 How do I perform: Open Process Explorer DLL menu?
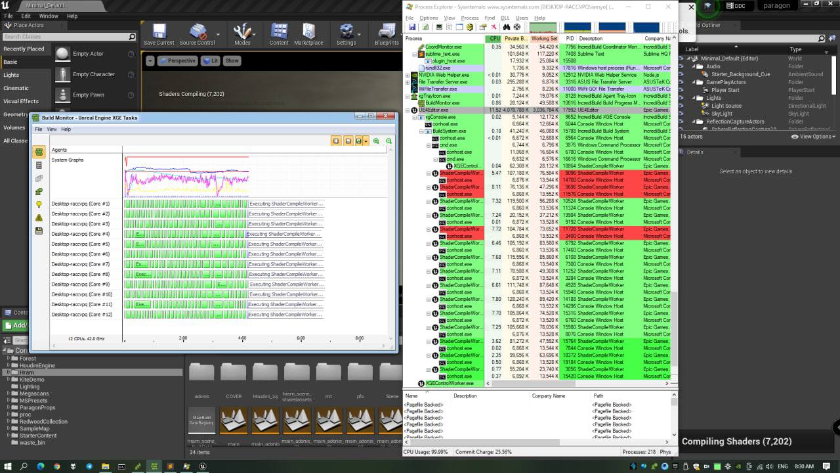[505, 18]
